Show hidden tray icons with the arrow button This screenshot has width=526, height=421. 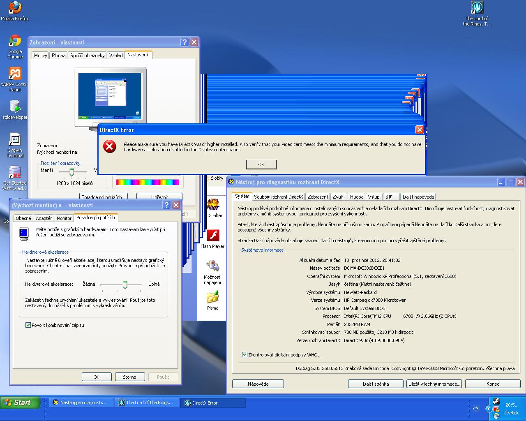pos(488,409)
